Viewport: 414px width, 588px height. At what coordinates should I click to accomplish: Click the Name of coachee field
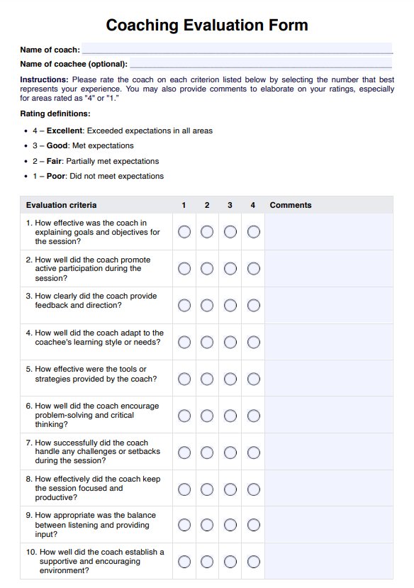point(261,63)
